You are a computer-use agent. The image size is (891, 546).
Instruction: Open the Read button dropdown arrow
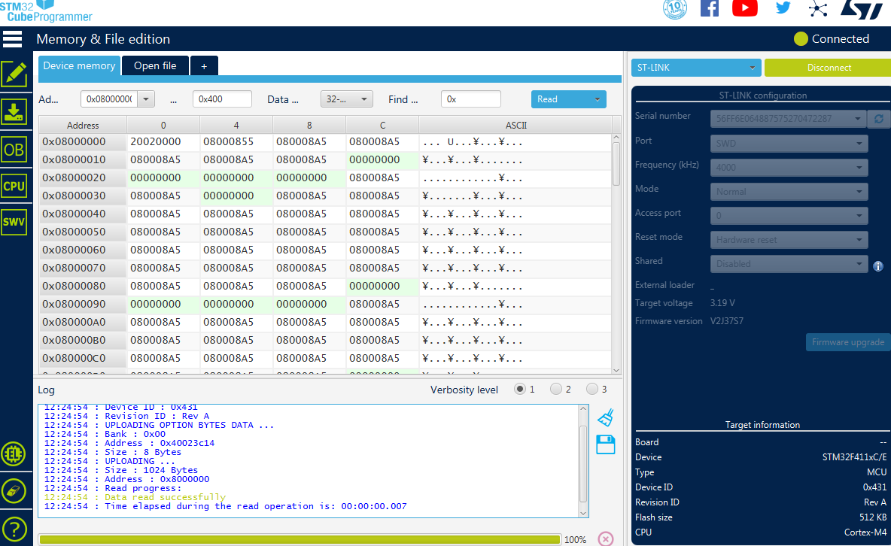(598, 99)
